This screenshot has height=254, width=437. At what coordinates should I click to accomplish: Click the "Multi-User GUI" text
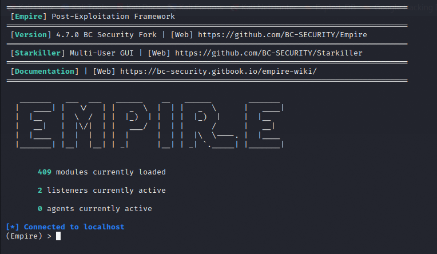101,53
